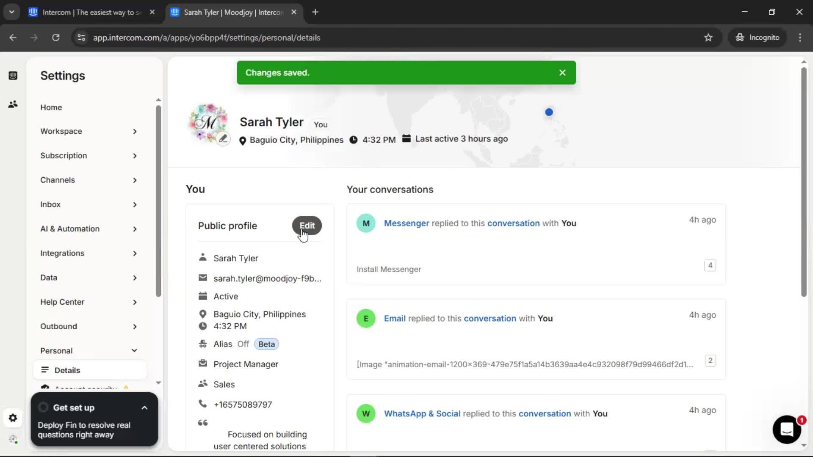Select the Details menu item
This screenshot has width=813, height=457.
click(89, 370)
